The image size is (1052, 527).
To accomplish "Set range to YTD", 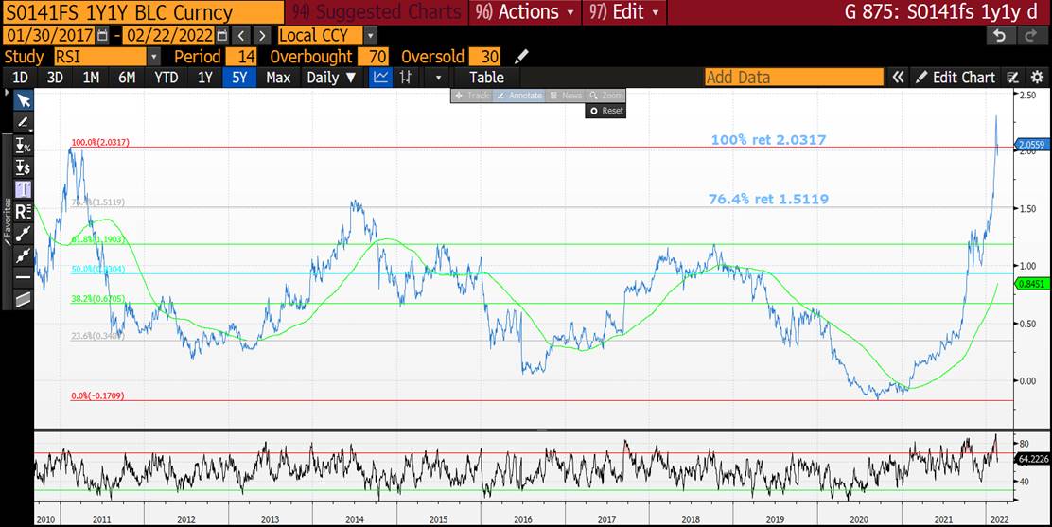I will pos(167,78).
